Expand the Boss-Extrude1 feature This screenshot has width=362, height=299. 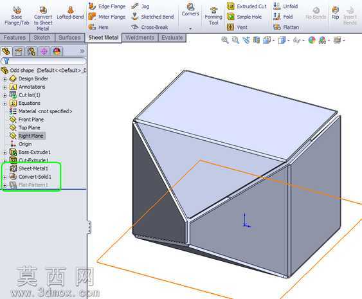tap(5, 152)
